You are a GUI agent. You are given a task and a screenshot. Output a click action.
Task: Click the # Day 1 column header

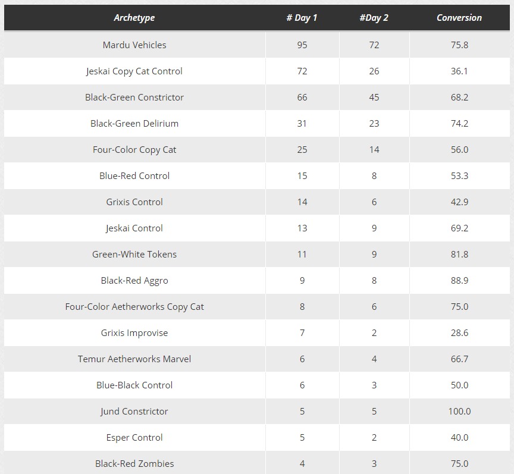click(x=302, y=18)
